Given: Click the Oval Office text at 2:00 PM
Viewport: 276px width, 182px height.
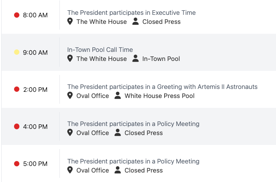Looking at the screenshot, I should (93, 96).
